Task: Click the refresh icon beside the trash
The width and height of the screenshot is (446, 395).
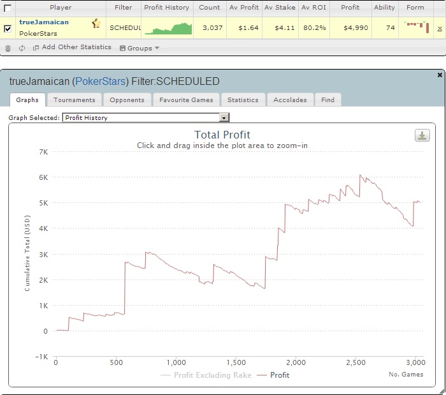Action: 22,48
